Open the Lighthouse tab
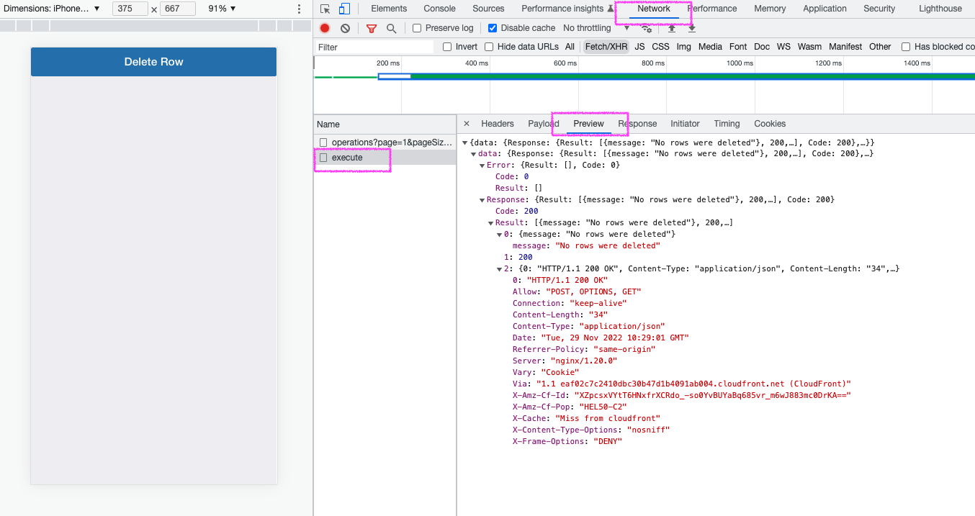The width and height of the screenshot is (975, 516). pos(940,9)
